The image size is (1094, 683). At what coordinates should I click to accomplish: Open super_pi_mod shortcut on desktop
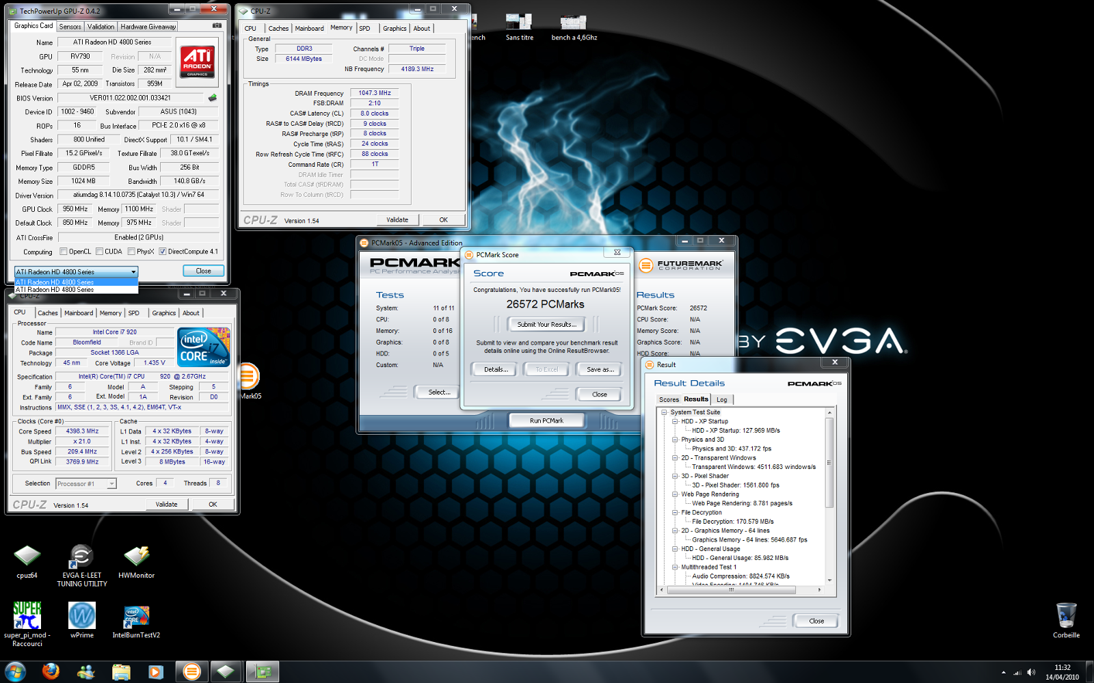(27, 624)
